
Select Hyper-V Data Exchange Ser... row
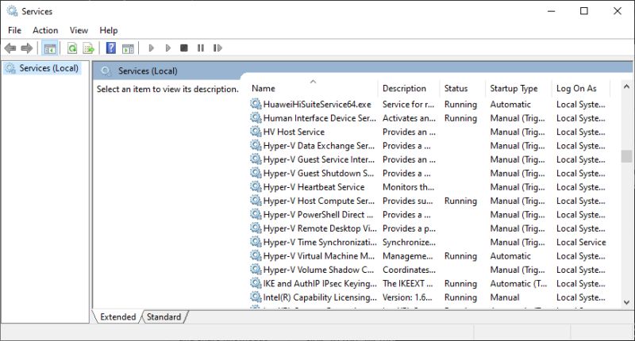(428, 146)
